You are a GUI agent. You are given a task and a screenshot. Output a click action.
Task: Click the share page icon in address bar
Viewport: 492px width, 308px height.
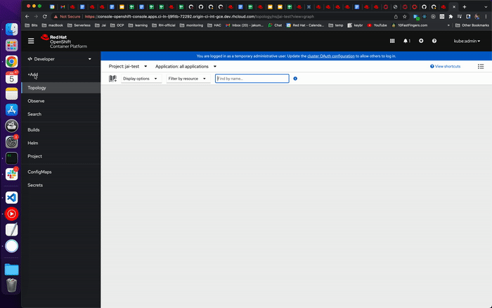point(396,16)
